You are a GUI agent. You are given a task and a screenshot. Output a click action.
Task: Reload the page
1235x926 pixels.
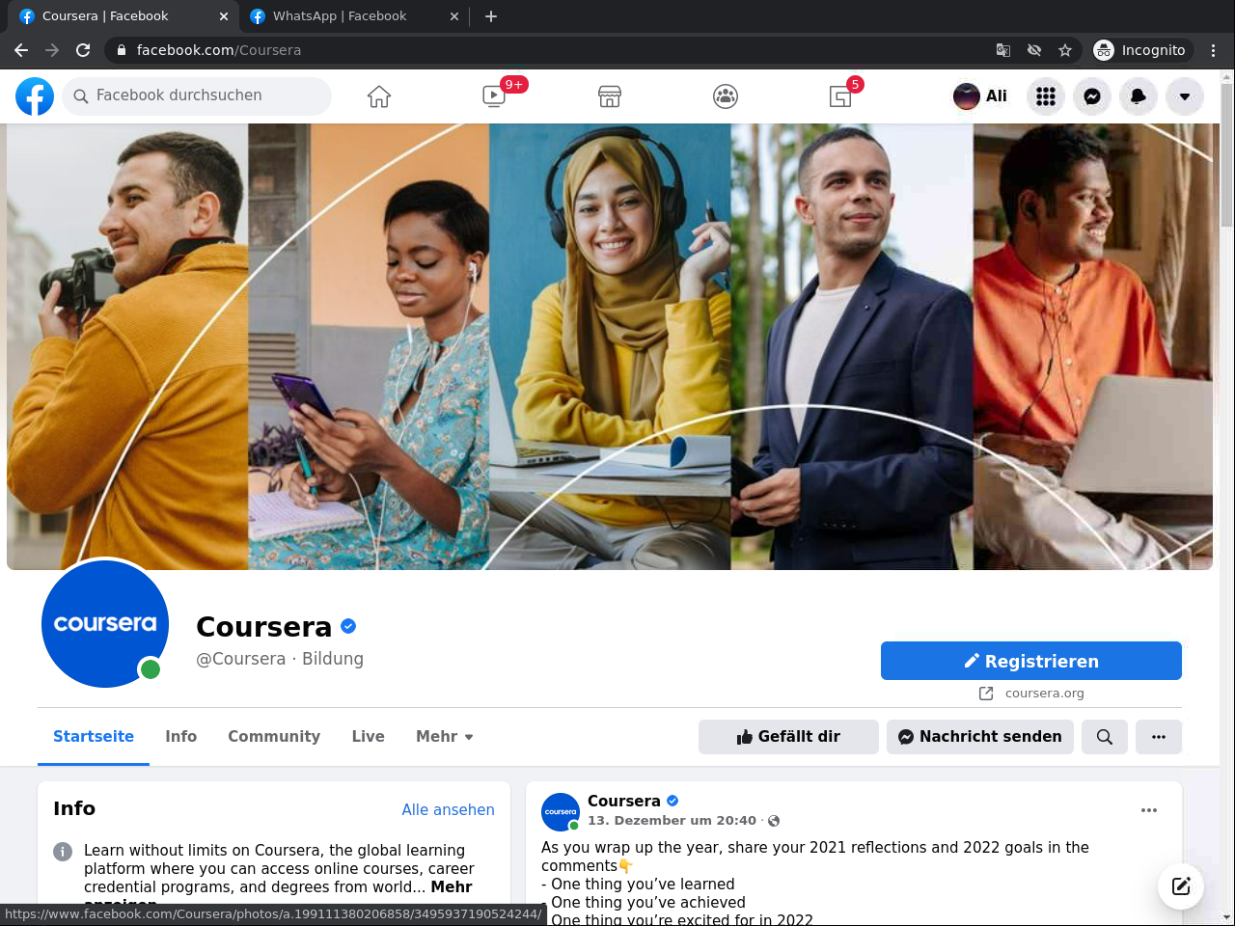83,50
